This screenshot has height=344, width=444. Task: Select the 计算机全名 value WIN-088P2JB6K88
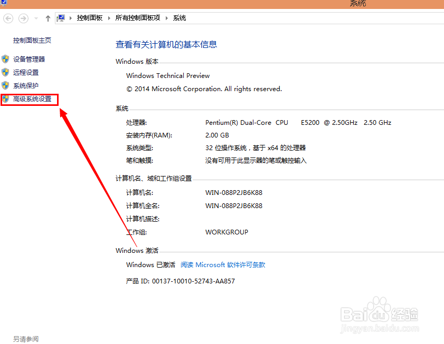(234, 206)
